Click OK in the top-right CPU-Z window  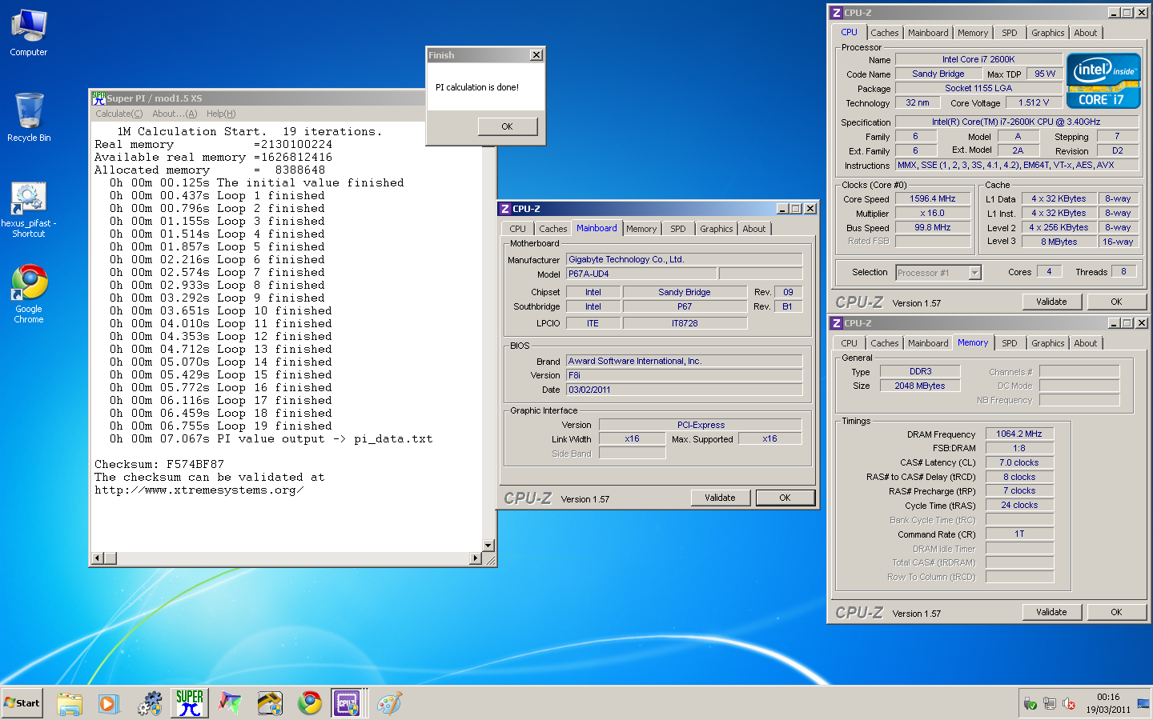point(1116,302)
